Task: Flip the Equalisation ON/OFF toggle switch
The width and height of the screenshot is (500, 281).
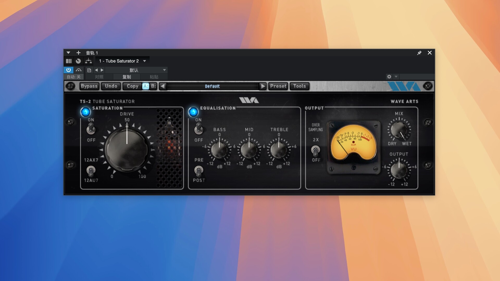Action: [199, 129]
